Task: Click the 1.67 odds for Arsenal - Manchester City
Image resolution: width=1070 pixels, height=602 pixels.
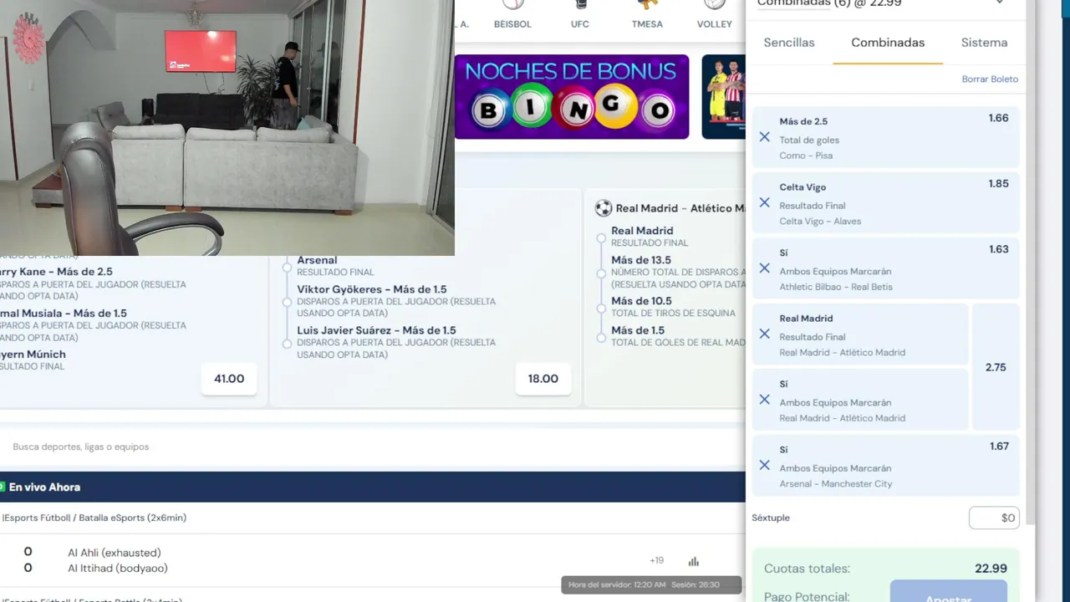Action: [x=999, y=446]
